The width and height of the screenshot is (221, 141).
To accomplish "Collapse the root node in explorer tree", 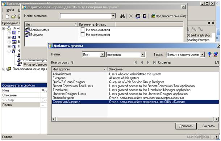I will [4, 28].
